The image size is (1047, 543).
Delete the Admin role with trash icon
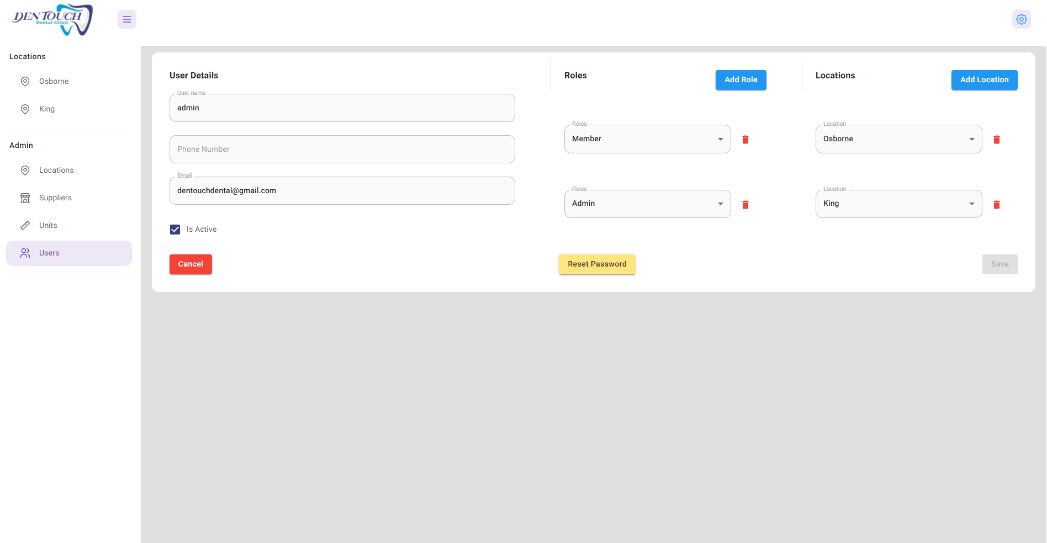[745, 205]
